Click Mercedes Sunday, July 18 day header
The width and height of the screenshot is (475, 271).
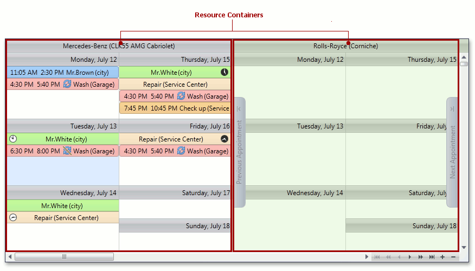pos(175,226)
